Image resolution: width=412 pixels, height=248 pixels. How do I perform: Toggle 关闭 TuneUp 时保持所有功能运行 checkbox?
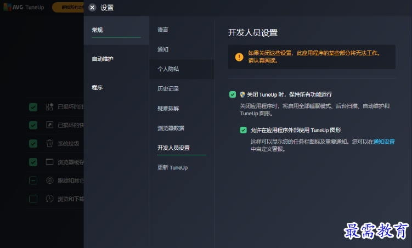[x=233, y=94]
